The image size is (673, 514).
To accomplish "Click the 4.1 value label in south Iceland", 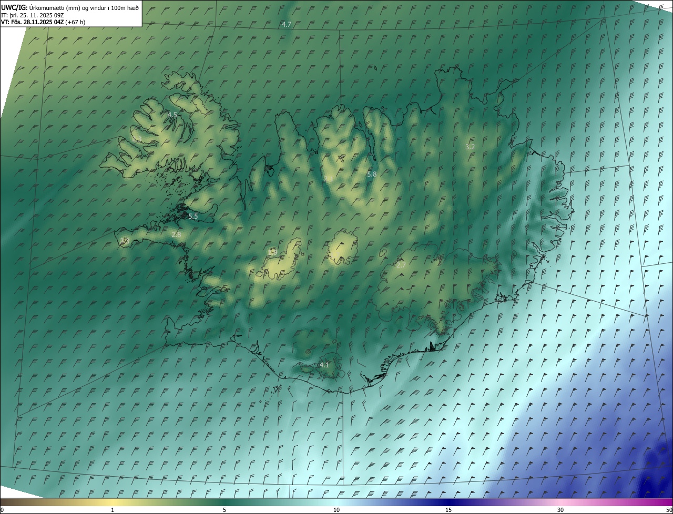I will click(x=324, y=364).
